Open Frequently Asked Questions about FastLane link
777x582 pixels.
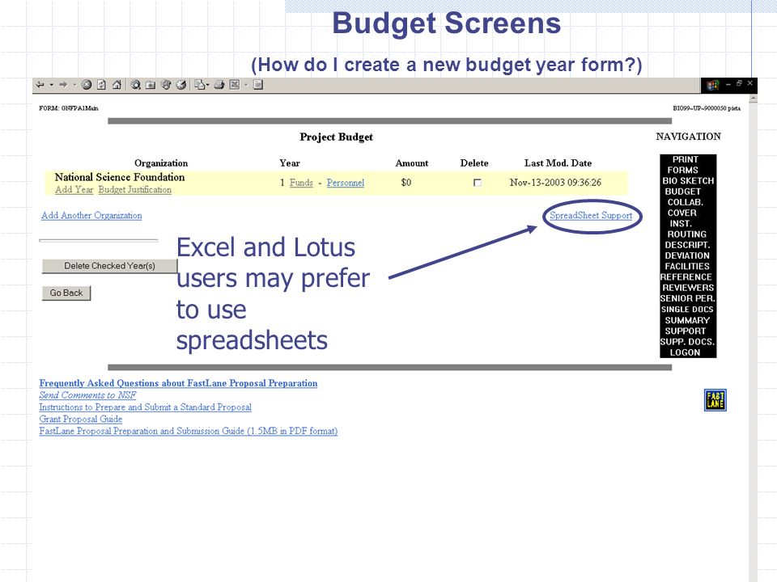tap(178, 383)
